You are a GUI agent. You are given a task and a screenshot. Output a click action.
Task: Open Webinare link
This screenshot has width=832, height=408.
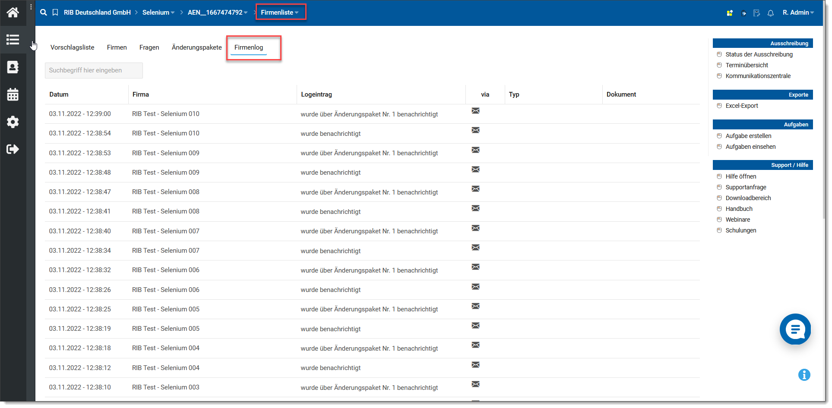(738, 220)
